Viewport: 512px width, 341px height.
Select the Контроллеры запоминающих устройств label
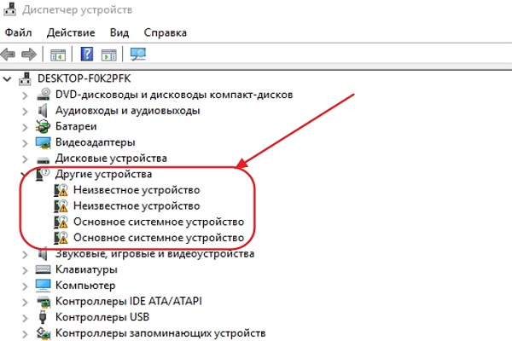click(160, 333)
